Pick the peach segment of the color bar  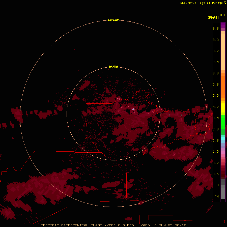pyautogui.click(x=223, y=52)
